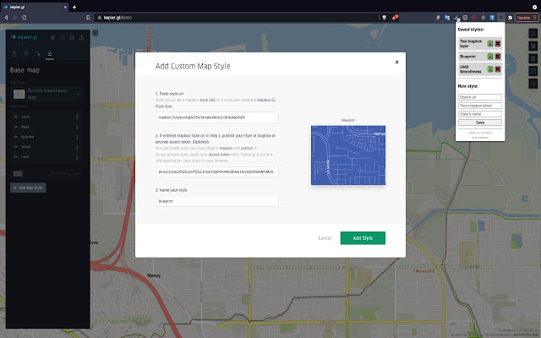
Task: Move the Building layer to top icon
Action: coord(77,137)
